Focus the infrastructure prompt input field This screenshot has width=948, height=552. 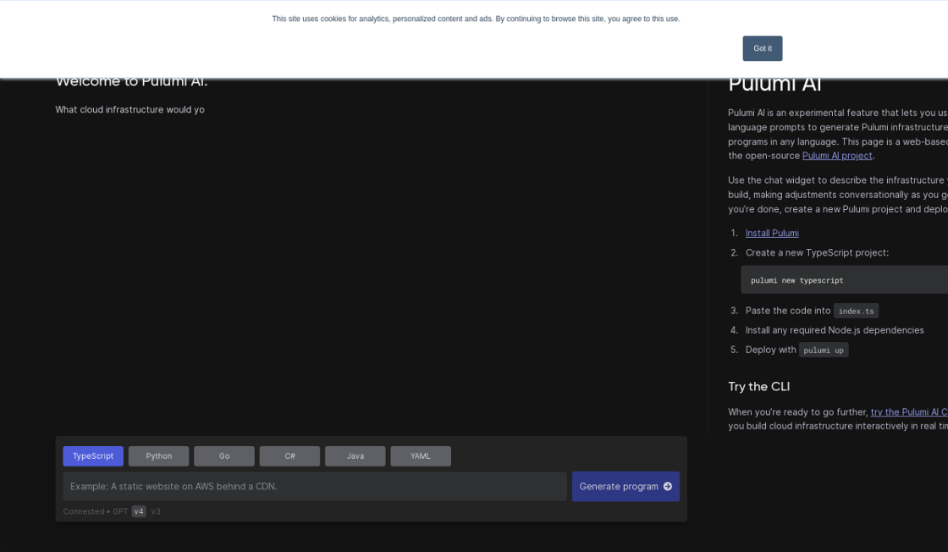click(x=314, y=487)
